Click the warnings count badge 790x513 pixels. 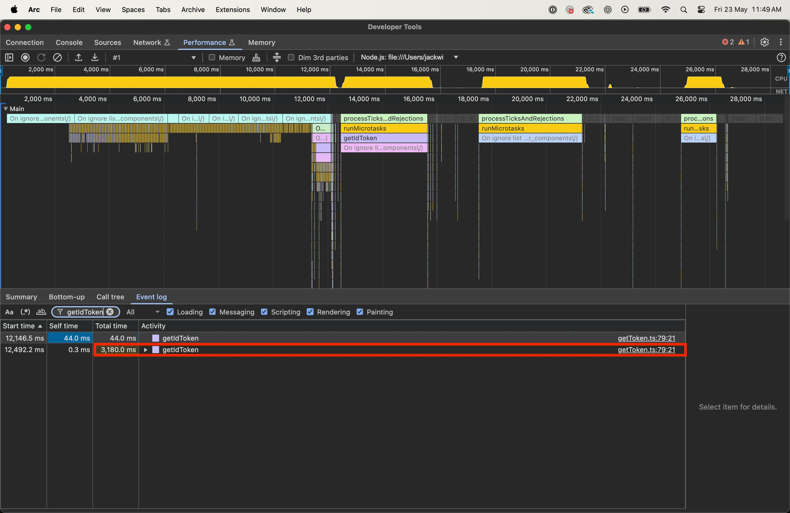pos(743,42)
